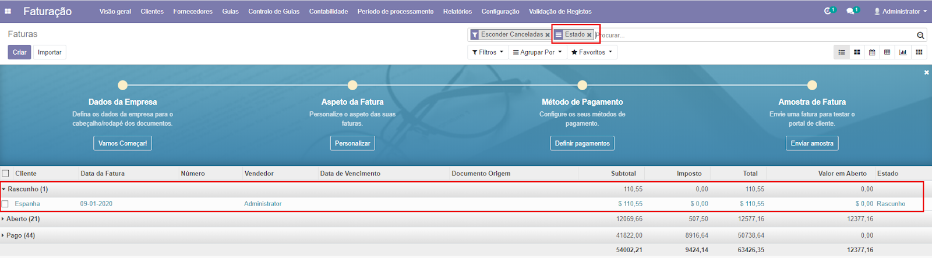The height and width of the screenshot is (258, 932).
Task: Open the Agrupar Por dropdown
Action: coord(537,52)
